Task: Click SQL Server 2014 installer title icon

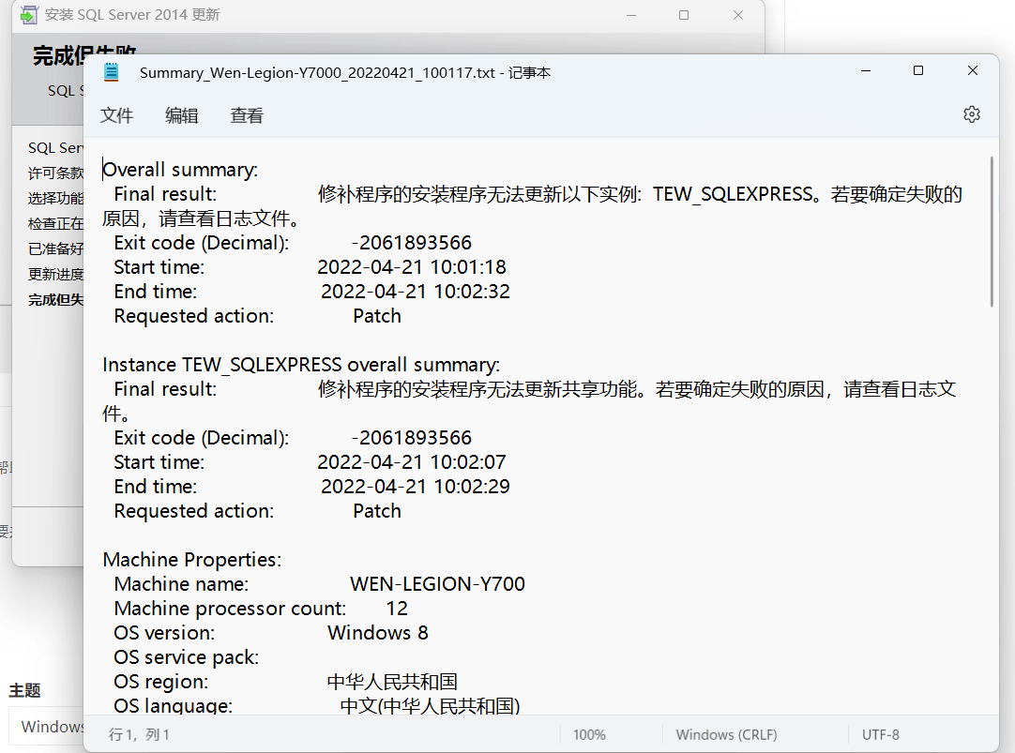Action: [29, 15]
